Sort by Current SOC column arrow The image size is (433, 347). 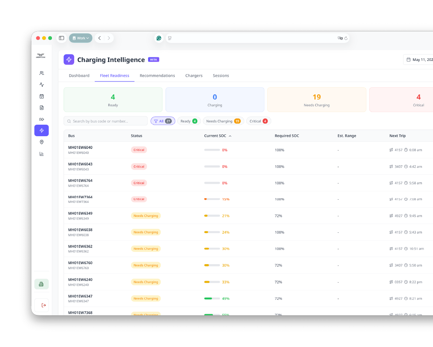[230, 136]
